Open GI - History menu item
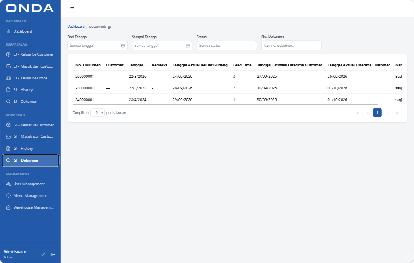This screenshot has height=263, width=414. (x=30, y=148)
